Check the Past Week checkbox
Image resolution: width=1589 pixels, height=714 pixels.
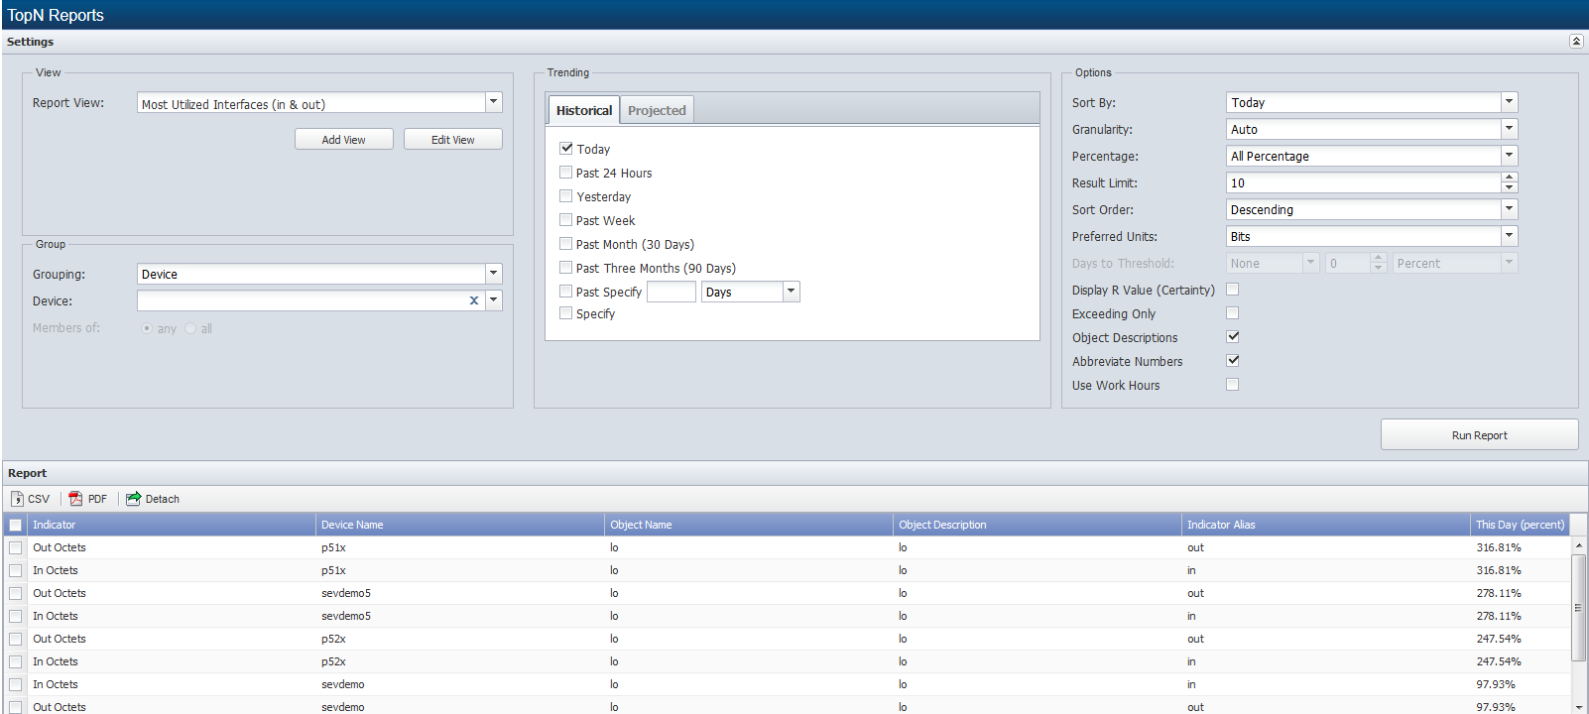point(566,219)
